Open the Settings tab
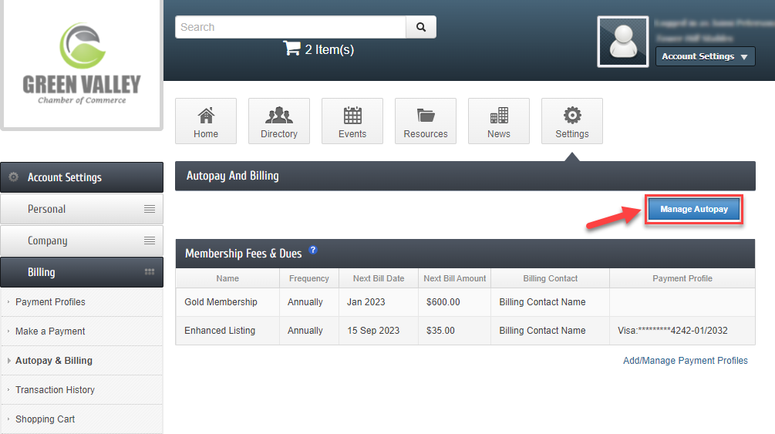This screenshot has width=775, height=434. point(572,121)
